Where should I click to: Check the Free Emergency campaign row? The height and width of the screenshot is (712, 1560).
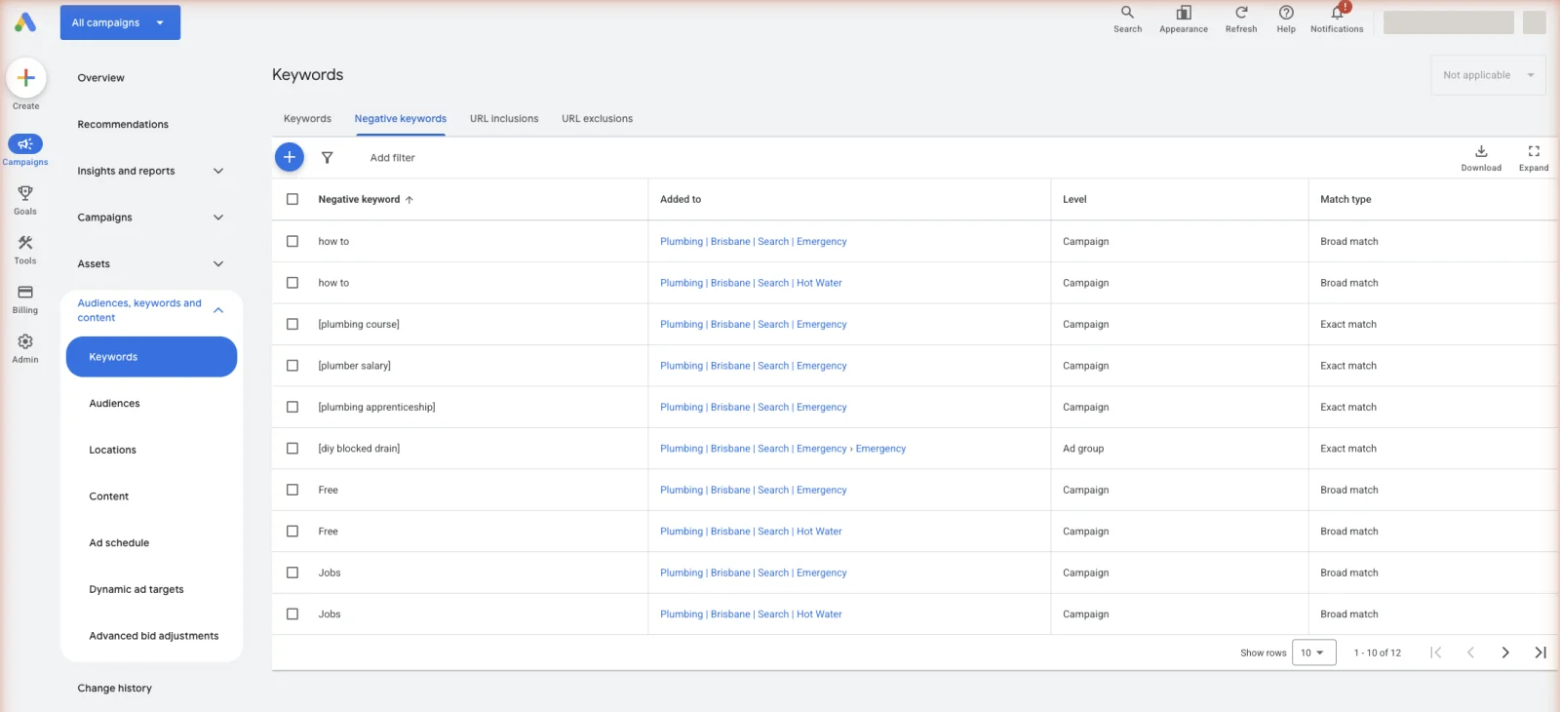click(292, 490)
